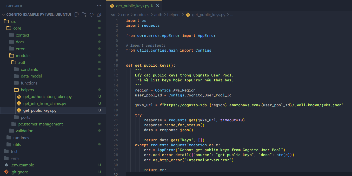Screen dimensions: 352x176
Task: Click the helpers breadcrumb segment
Action: (x=174, y=15)
